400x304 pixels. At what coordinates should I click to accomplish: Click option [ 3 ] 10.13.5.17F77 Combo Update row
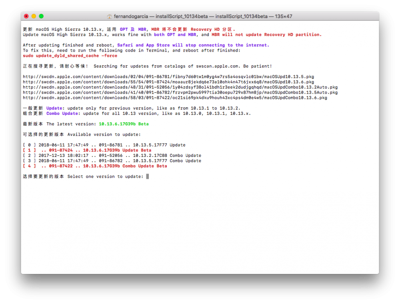[x=112, y=161]
